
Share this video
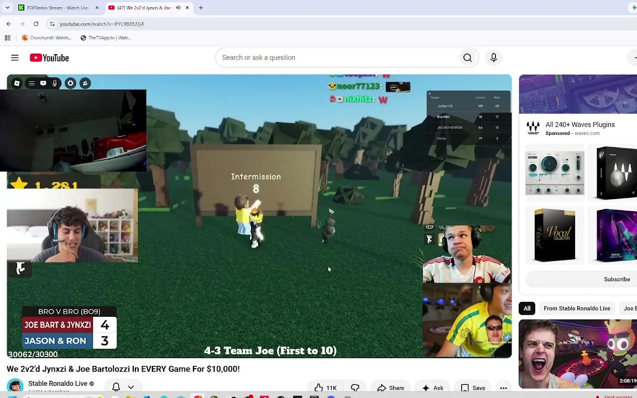(x=391, y=388)
